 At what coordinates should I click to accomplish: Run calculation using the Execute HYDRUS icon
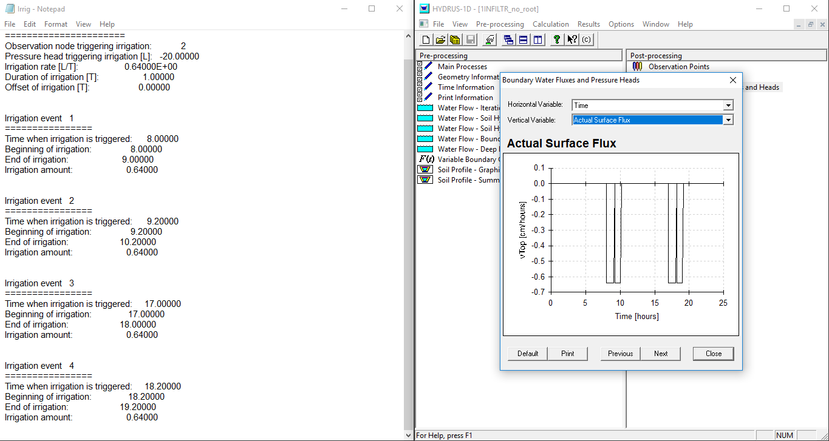click(490, 39)
